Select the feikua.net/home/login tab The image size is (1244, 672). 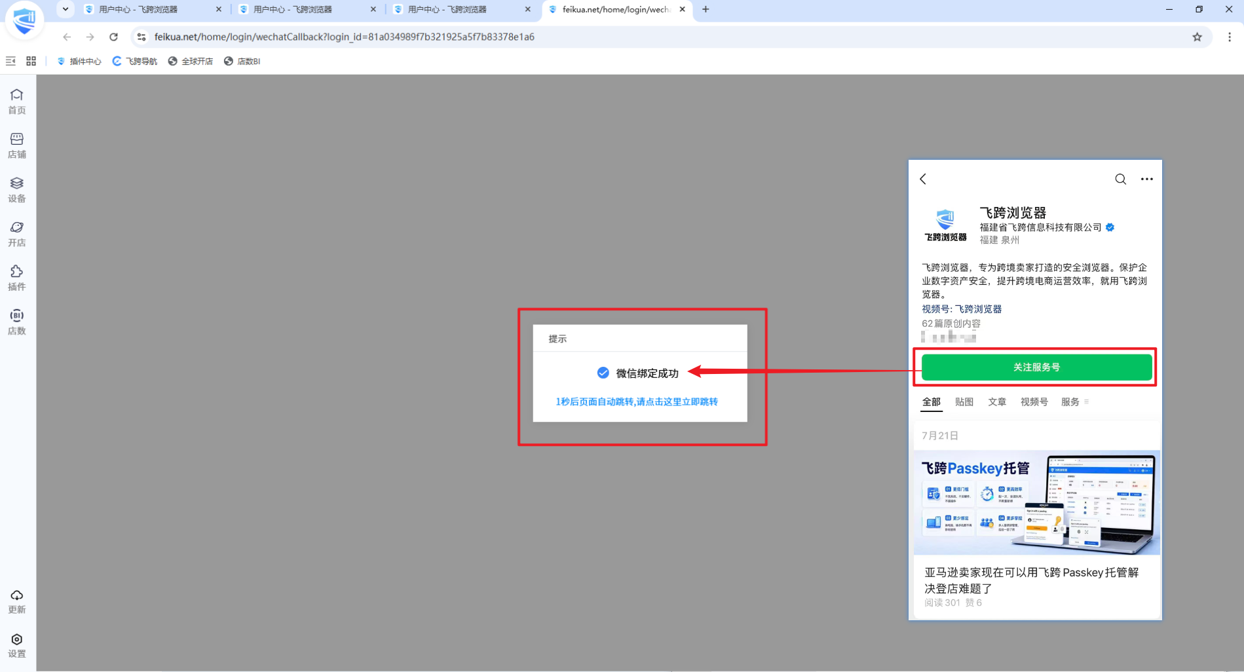coord(616,9)
